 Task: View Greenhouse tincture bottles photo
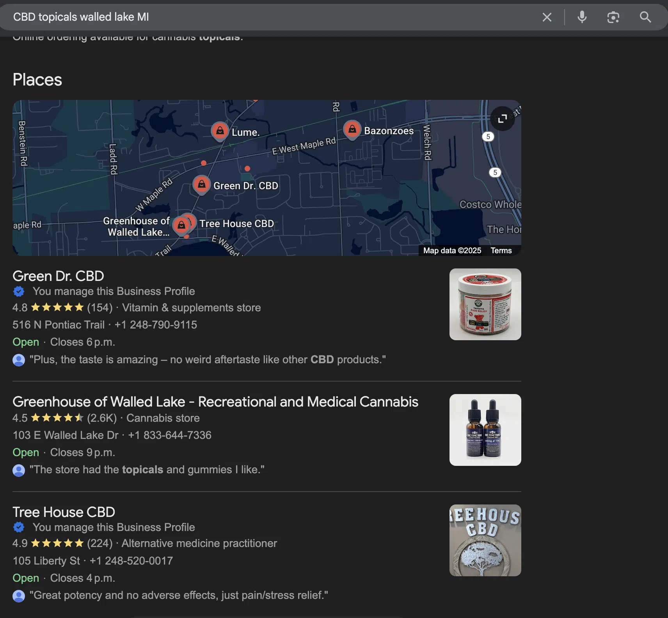pyautogui.click(x=485, y=430)
